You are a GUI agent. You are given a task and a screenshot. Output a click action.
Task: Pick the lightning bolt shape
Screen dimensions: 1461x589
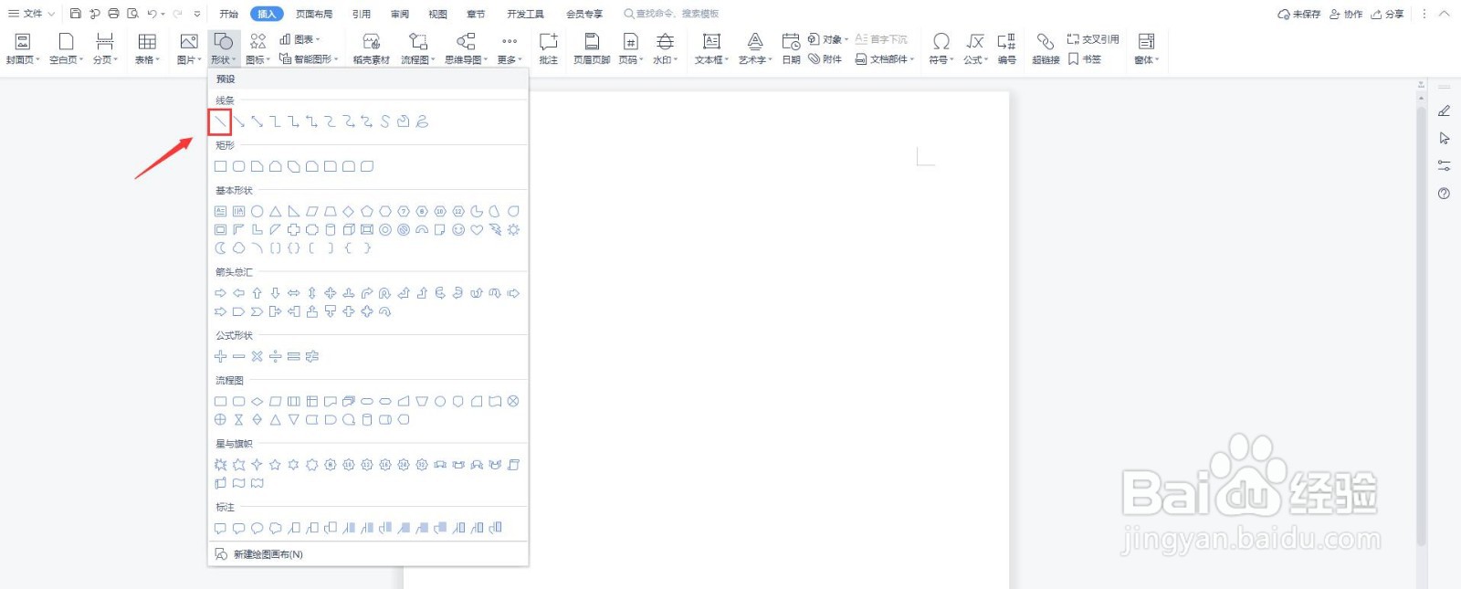(494, 229)
